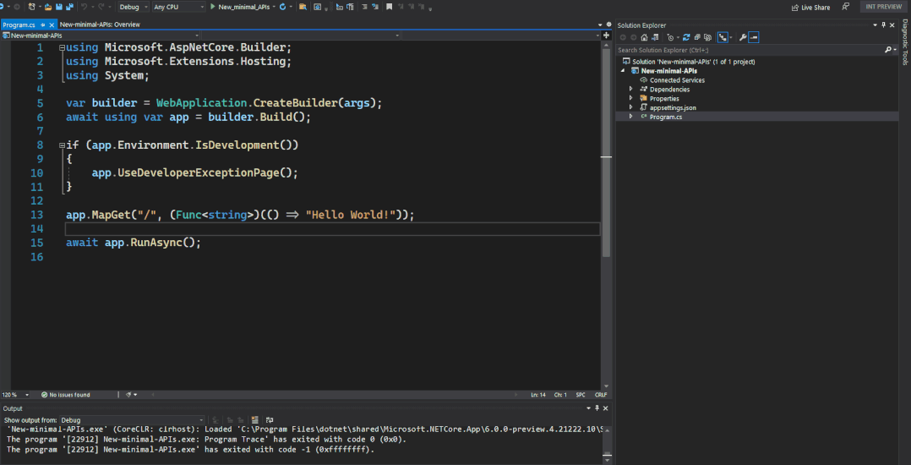The width and height of the screenshot is (911, 465).
Task: Click the Undo arrow icon
Action: coord(84,7)
